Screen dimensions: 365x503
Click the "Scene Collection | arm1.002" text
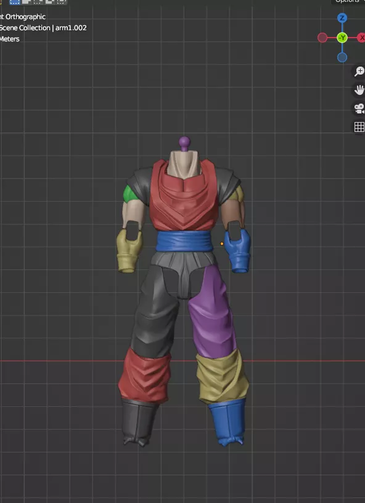(x=43, y=28)
